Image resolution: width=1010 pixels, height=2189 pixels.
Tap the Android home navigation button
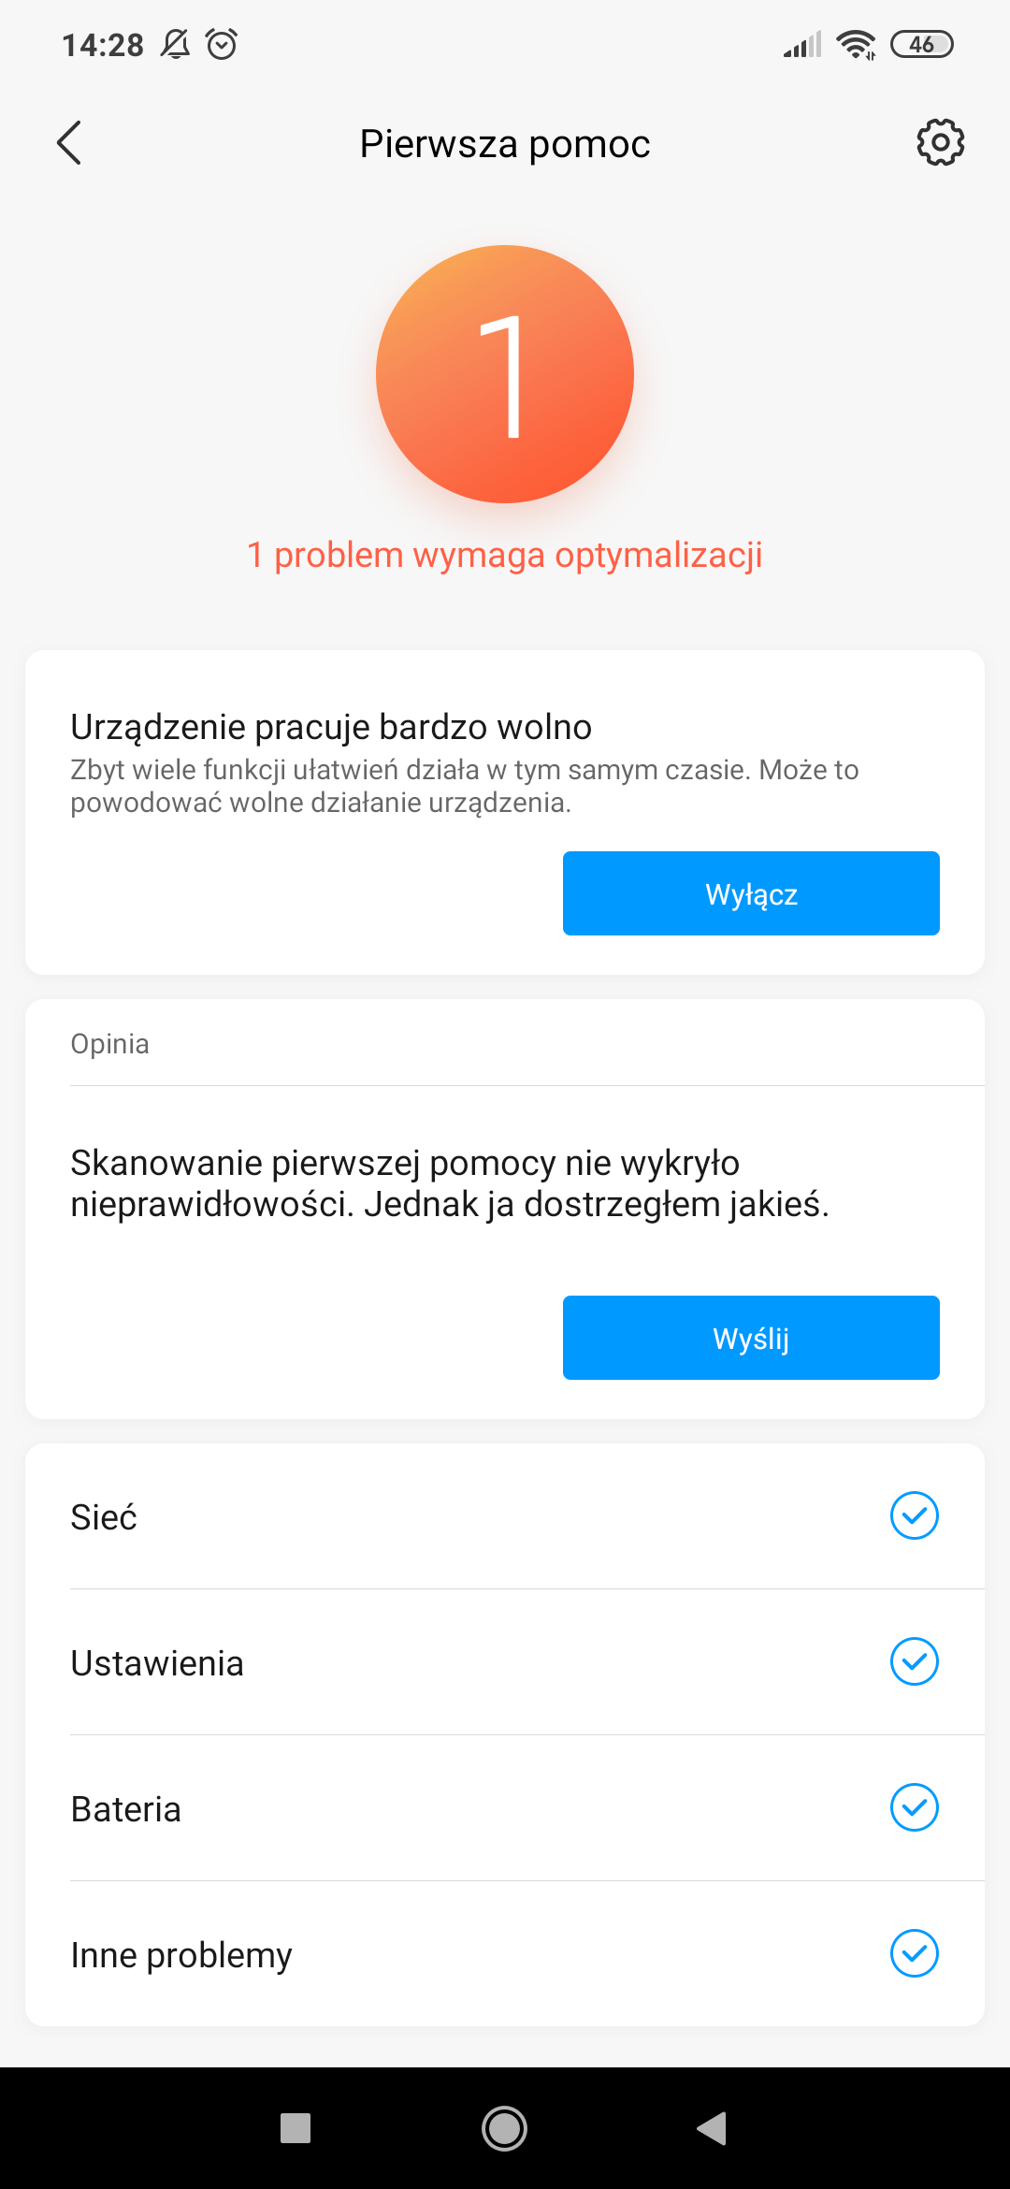tap(505, 2128)
